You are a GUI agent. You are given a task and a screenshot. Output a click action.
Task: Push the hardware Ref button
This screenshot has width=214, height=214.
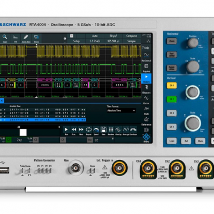point(186,141)
